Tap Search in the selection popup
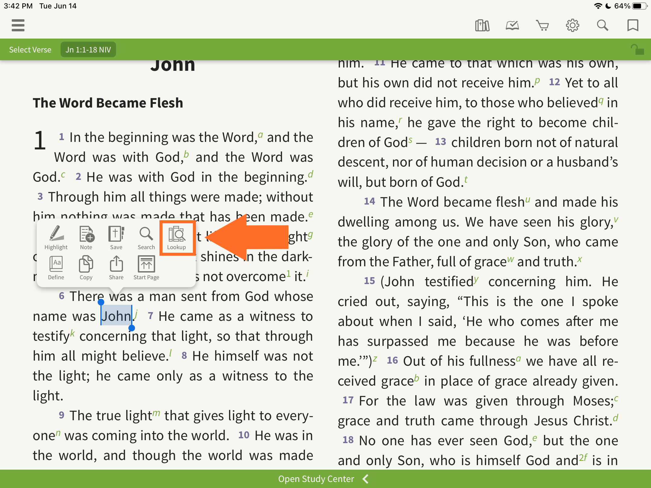This screenshot has width=651, height=488. (146, 238)
